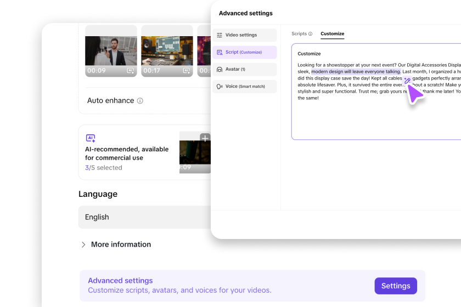Click the "Advanced settings" dialog title
Screen dimensions: 461x307
[246, 13]
